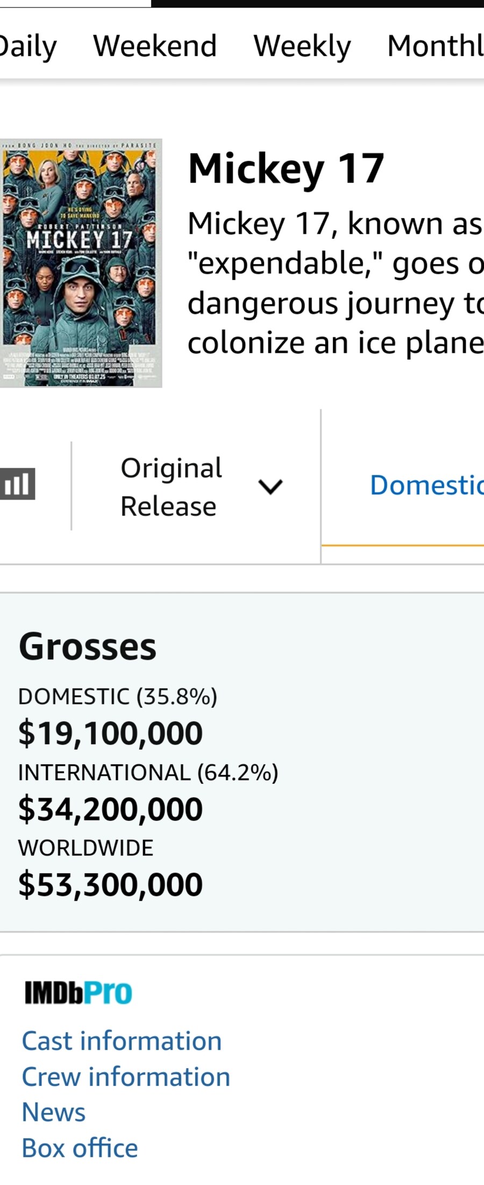Switch to the Daily tab
Screen dimensions: 484x1185
(x=27, y=46)
